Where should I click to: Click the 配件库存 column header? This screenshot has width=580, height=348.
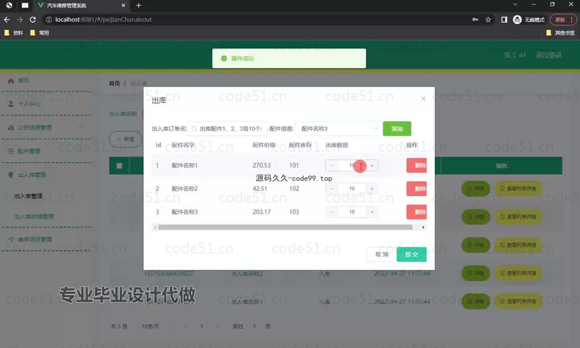tap(300, 145)
